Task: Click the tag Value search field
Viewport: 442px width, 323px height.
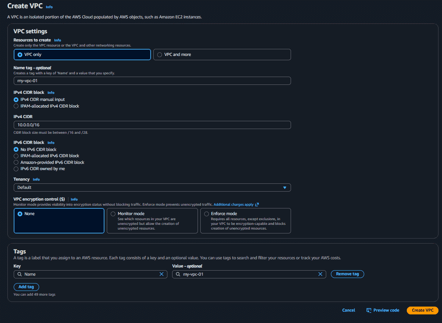Action: pos(249,274)
